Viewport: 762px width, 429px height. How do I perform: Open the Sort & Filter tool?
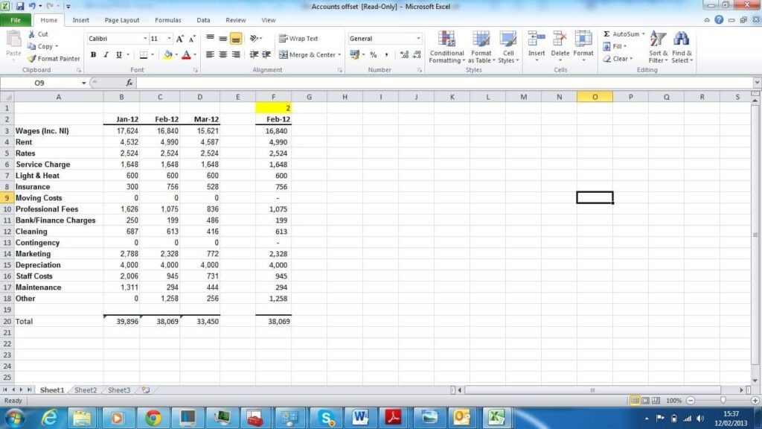(x=658, y=39)
